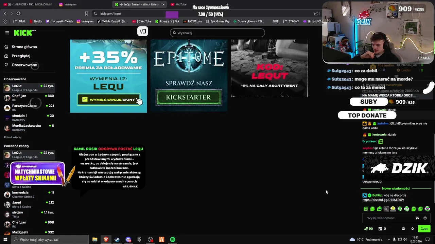Open Epic Games Launcher from taskbar
Viewport: 435px width, 244px height.
pos(139,240)
